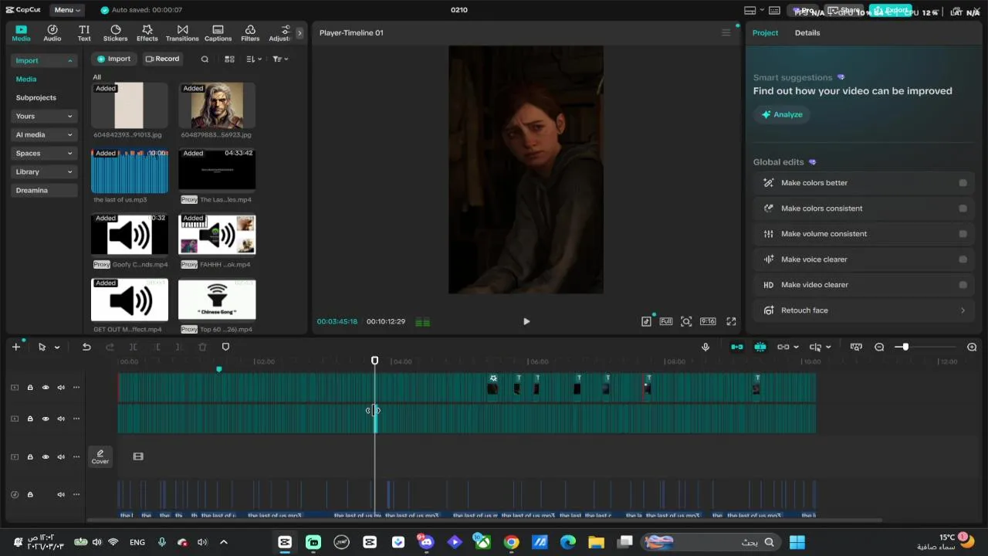Add a new track with plus icon
This screenshot has height=556, width=988.
pyautogui.click(x=16, y=347)
